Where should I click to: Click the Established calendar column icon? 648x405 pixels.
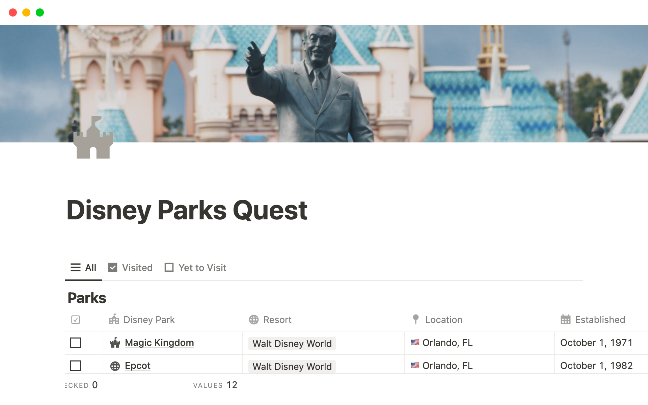566,319
